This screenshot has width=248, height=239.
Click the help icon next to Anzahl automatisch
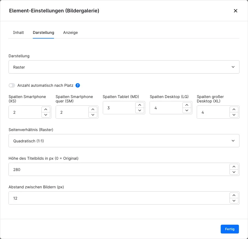(x=78, y=86)
